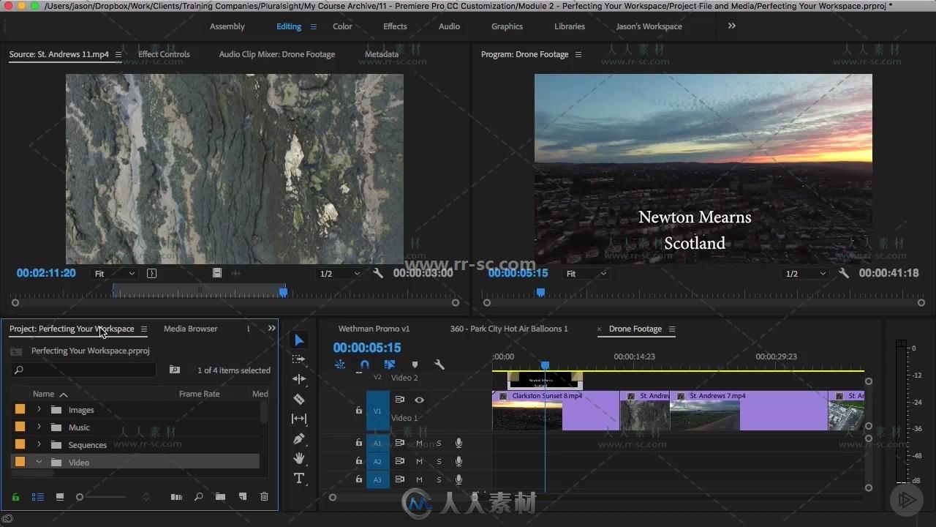The image size is (936, 527).
Task: Open Program monitor 1/2 resolution dropdown
Action: 805,273
